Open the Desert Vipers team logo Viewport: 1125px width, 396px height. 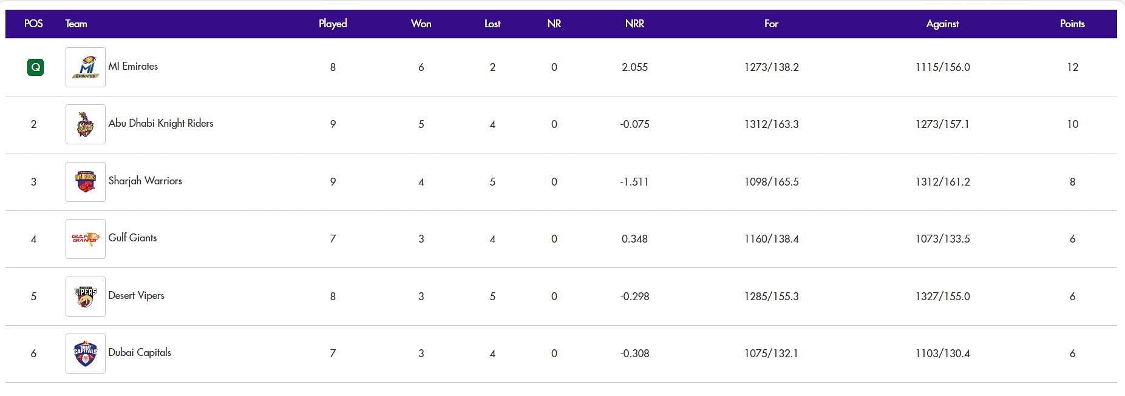coord(86,297)
